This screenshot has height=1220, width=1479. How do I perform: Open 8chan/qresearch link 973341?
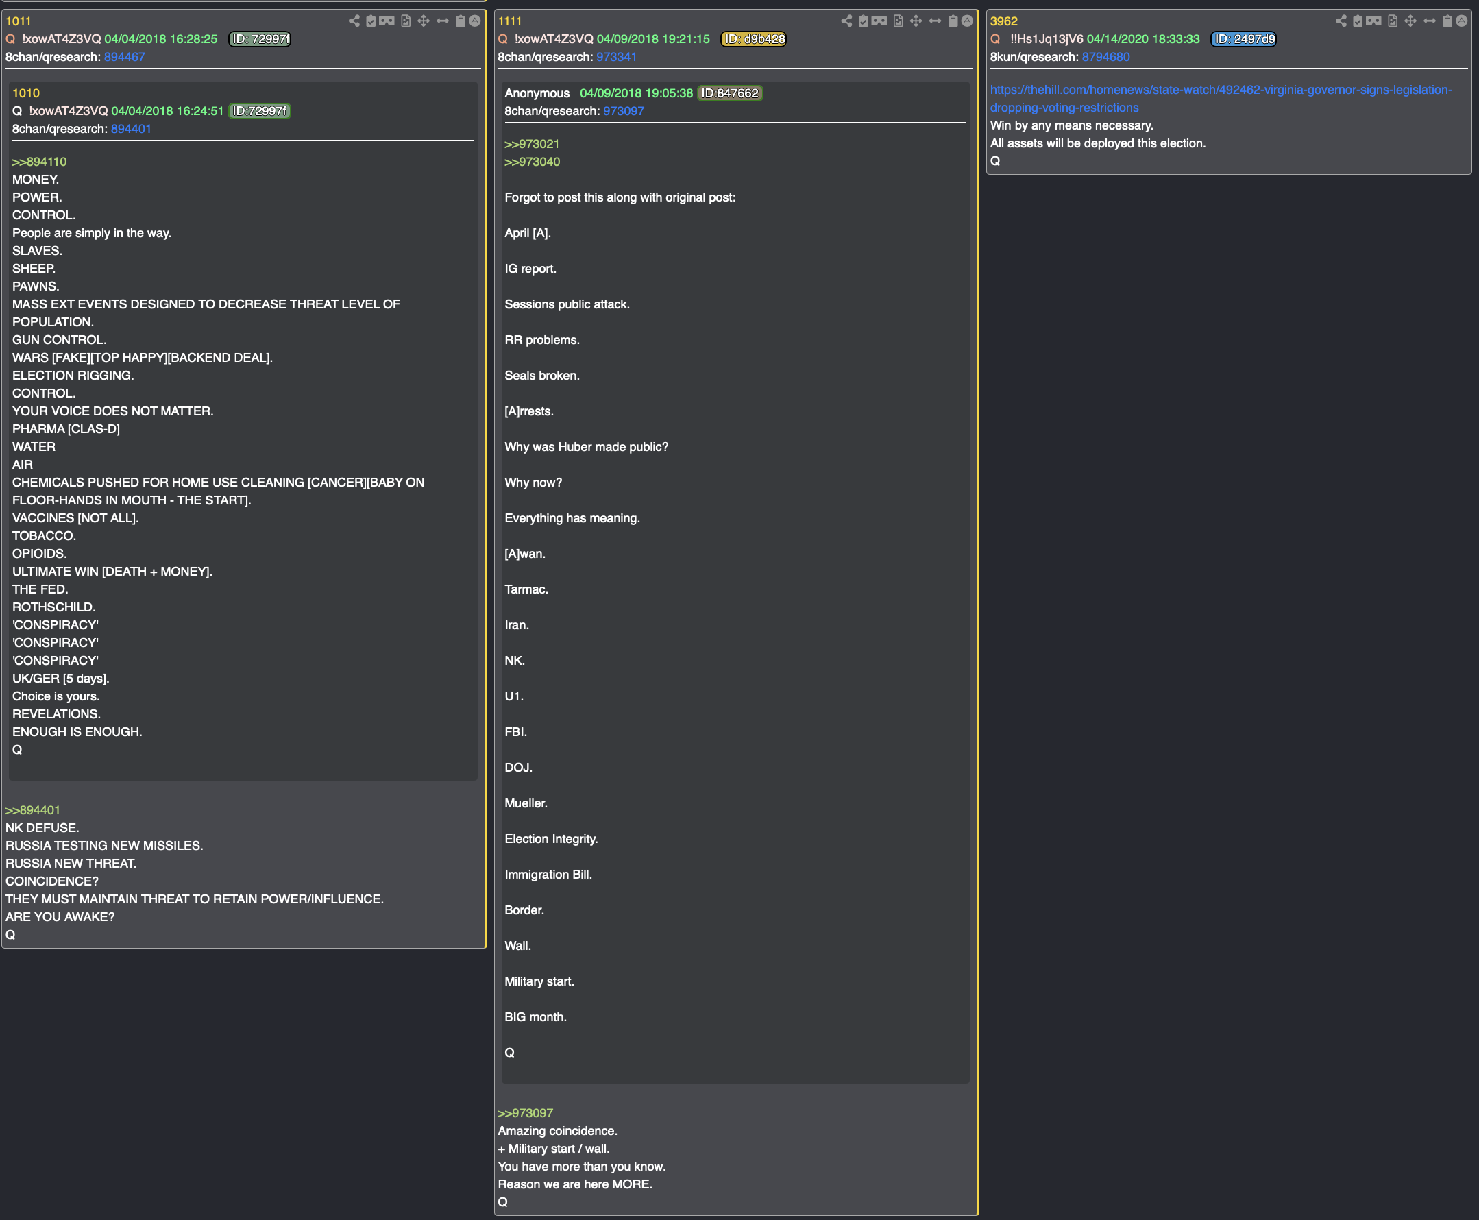click(x=617, y=57)
